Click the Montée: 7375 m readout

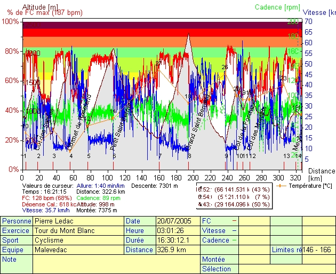pos(97,210)
